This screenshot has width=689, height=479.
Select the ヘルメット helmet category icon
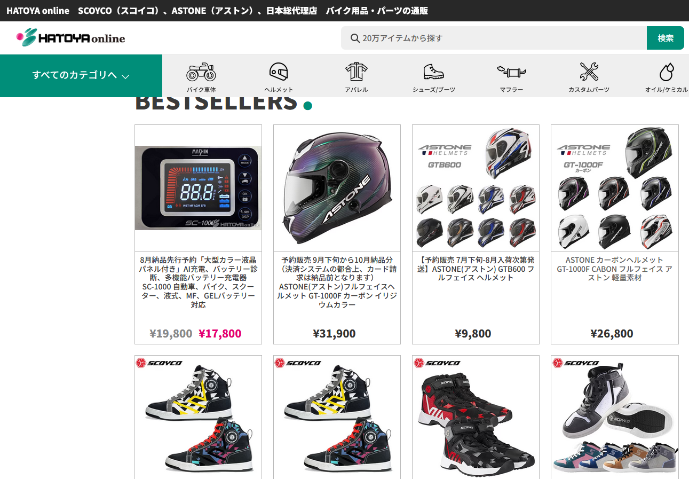[x=279, y=72]
